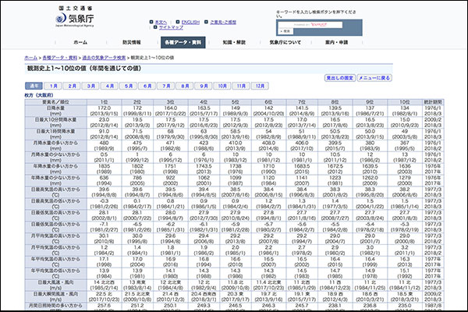The height and width of the screenshot is (312, 468).
Task: Open the 知識・解説 navigation menu
Action: pos(234,41)
